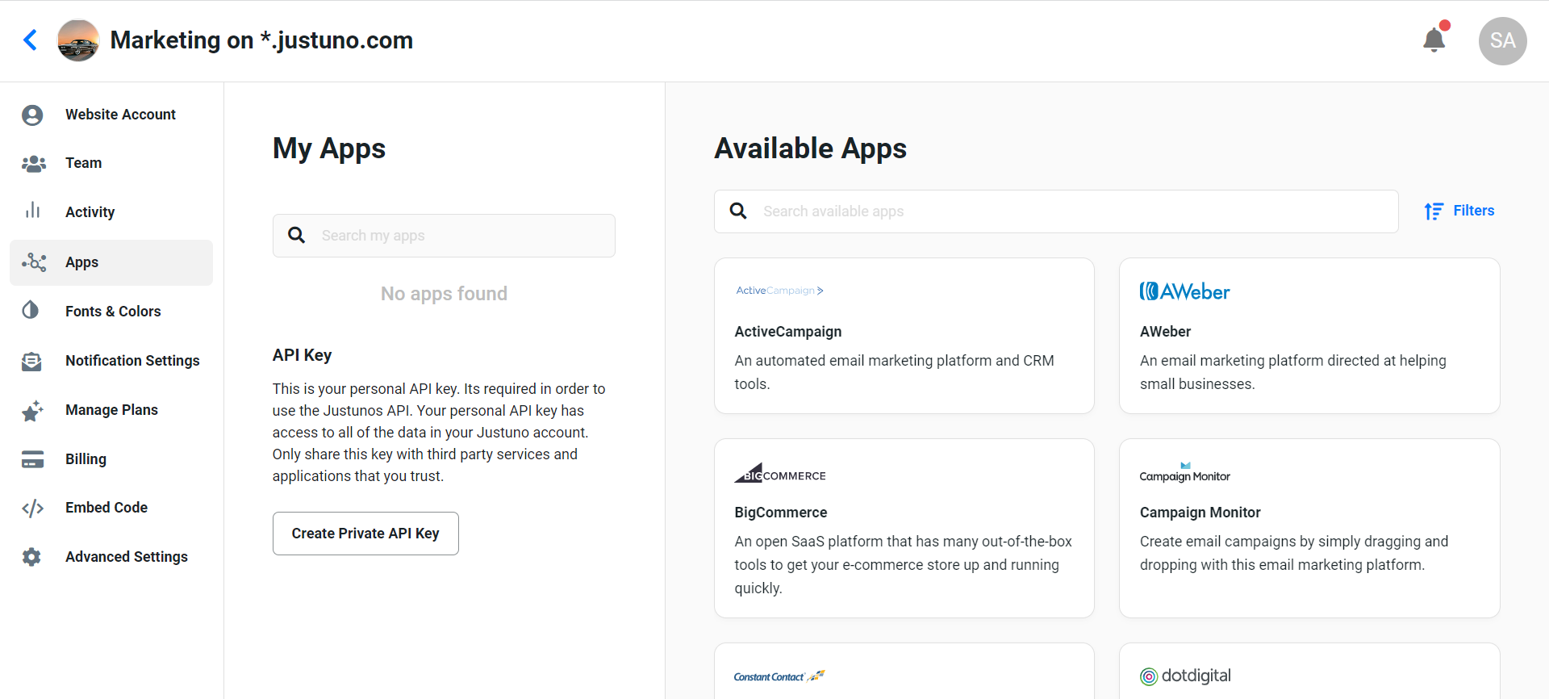Open Website Account settings
Viewport: 1549px width, 699px height.
point(111,115)
